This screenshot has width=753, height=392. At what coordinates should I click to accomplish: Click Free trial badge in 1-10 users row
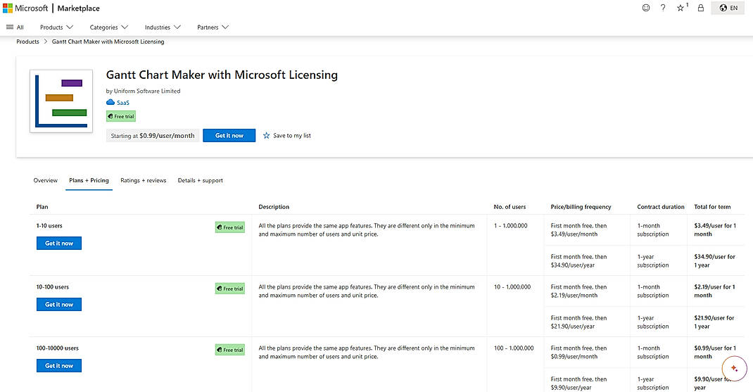pyautogui.click(x=230, y=227)
